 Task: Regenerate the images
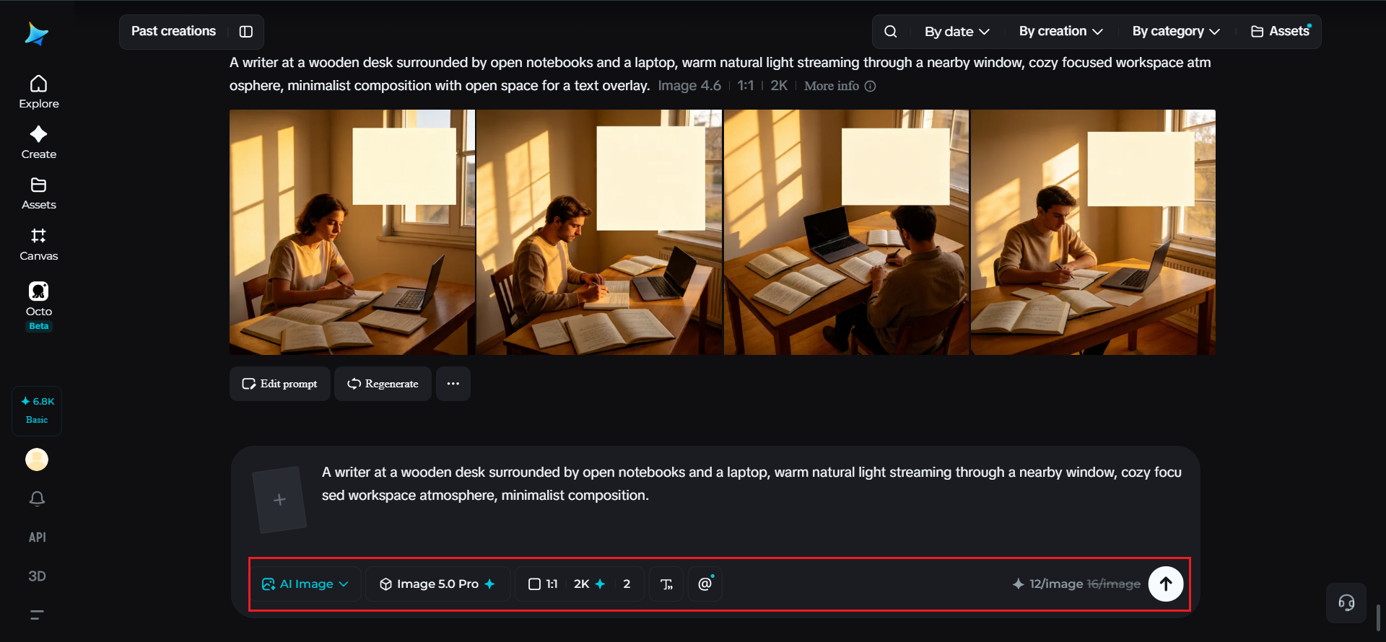click(383, 384)
